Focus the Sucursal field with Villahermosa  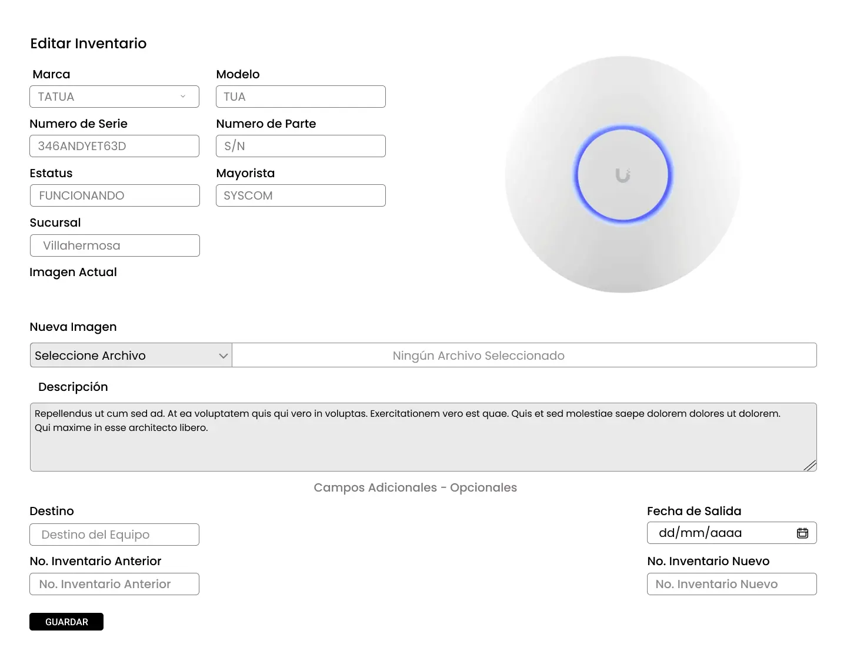(x=115, y=245)
